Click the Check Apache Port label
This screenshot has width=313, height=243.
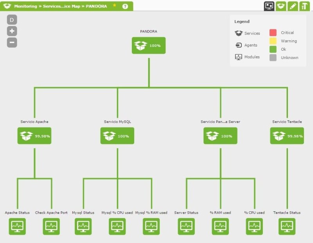point(51,213)
